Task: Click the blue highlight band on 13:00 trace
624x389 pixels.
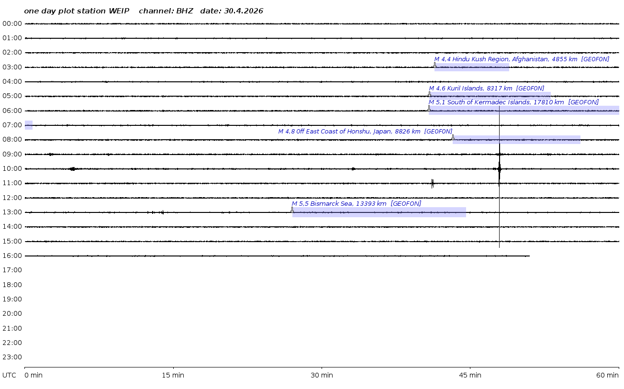Action: 379,212
